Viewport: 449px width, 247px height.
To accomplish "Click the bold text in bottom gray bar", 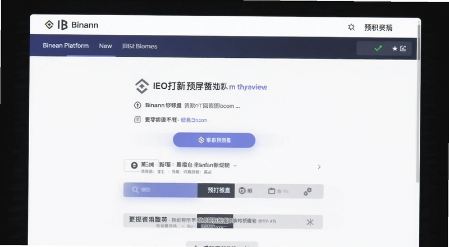I will (148, 219).
